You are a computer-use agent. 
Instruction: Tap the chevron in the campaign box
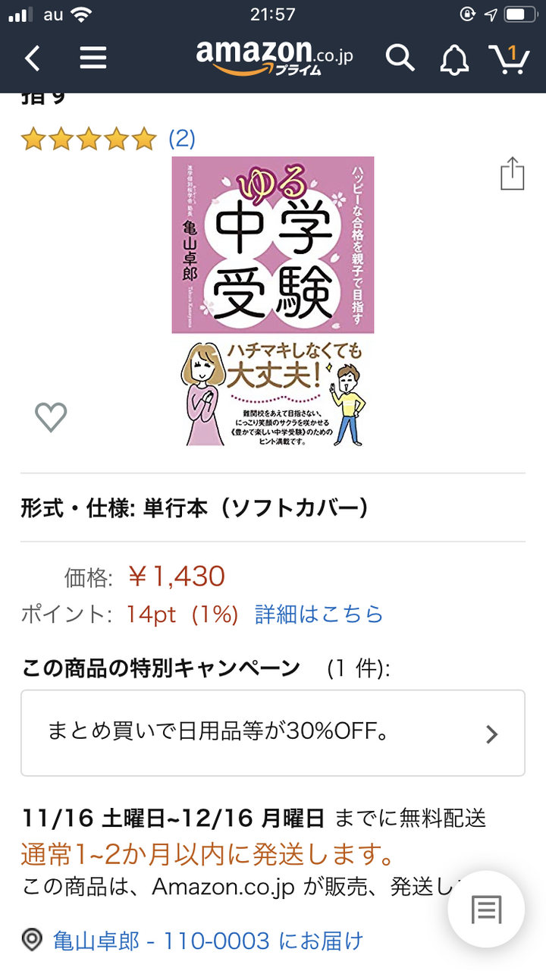[491, 734]
